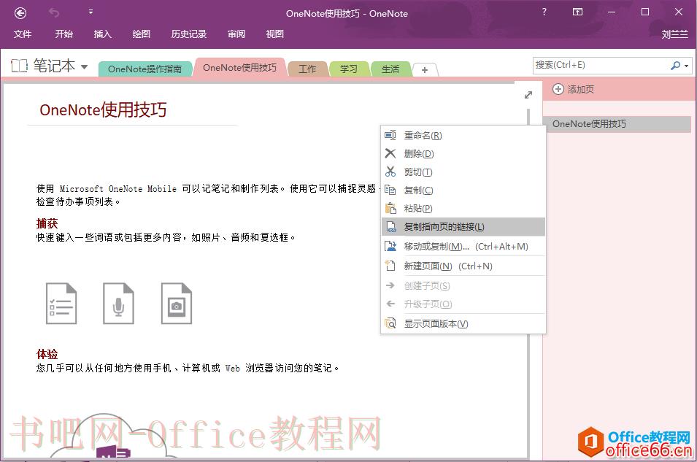
Task: Switch to the 绘图 ribbon tab
Action: [x=142, y=34]
